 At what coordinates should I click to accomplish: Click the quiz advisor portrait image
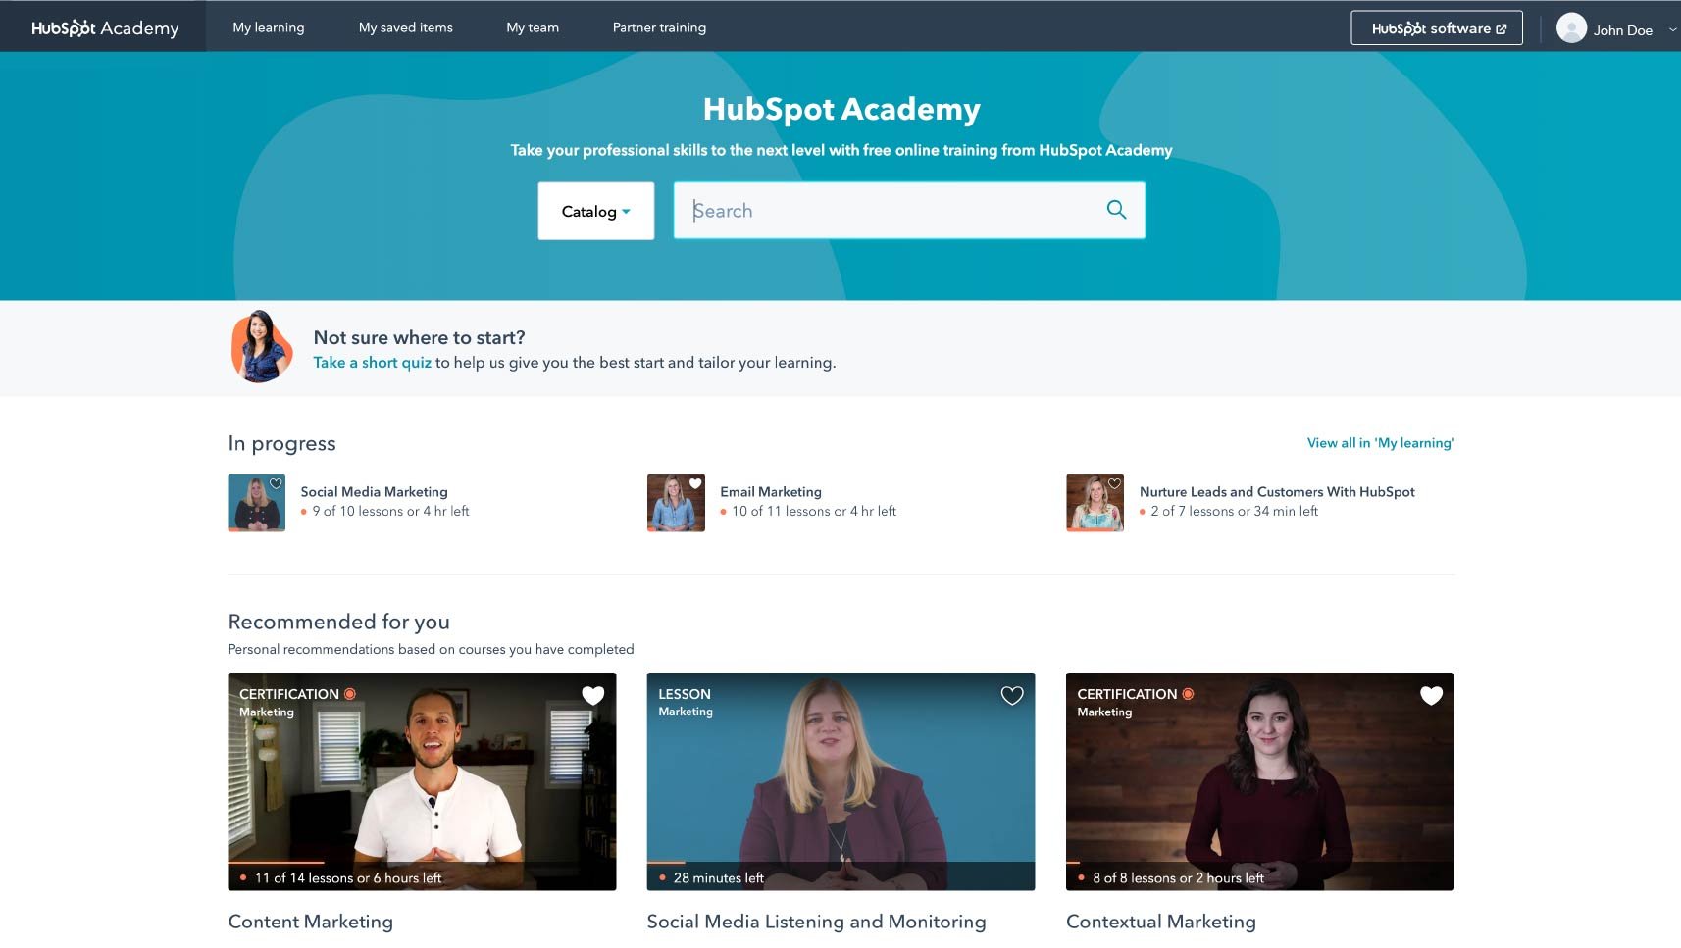tap(261, 347)
